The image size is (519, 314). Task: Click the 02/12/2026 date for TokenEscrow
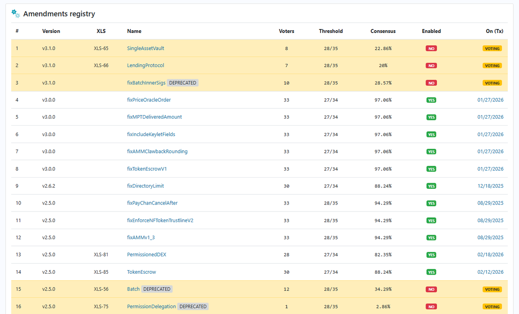click(x=490, y=272)
